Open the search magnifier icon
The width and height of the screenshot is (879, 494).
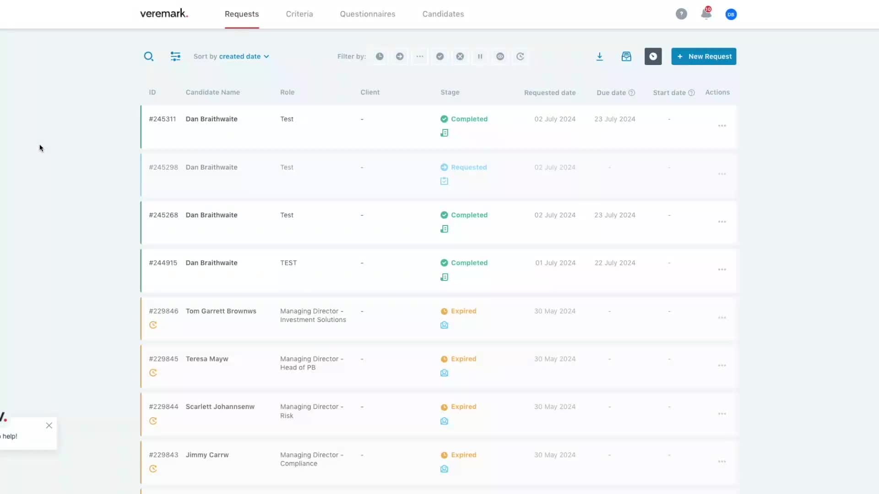(148, 56)
